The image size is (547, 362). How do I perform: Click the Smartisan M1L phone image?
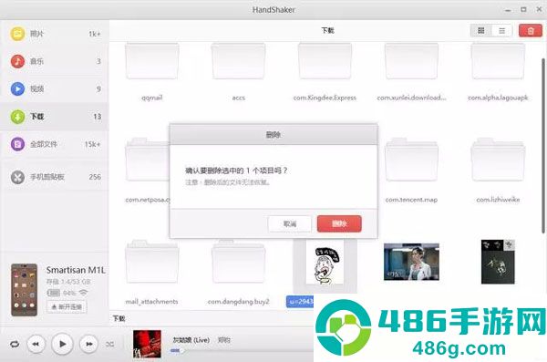click(24, 290)
